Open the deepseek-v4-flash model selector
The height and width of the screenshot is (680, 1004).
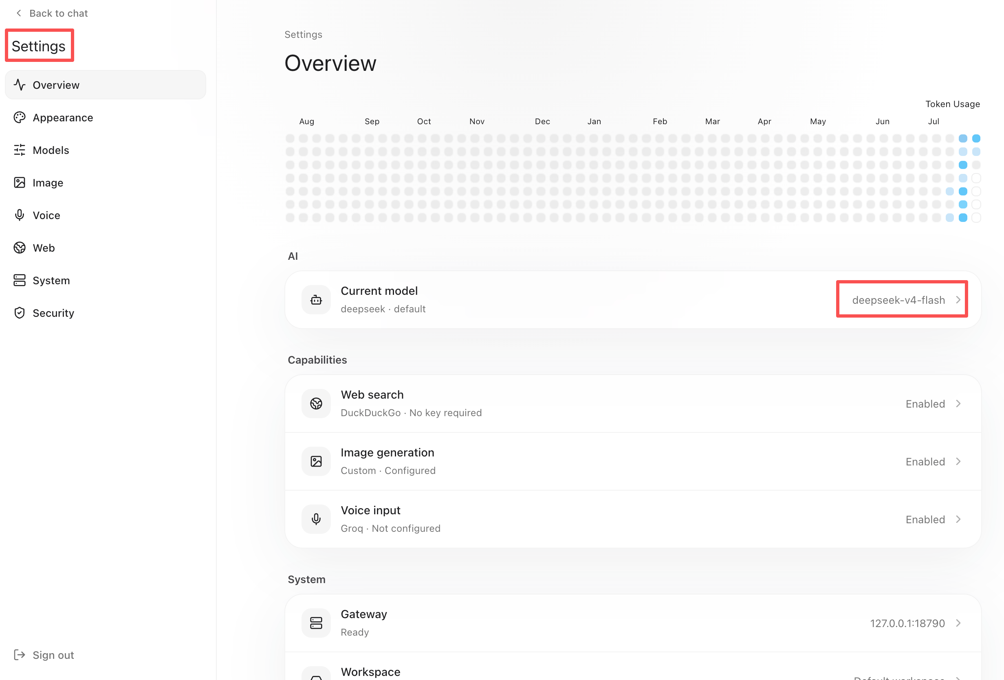[898, 300]
